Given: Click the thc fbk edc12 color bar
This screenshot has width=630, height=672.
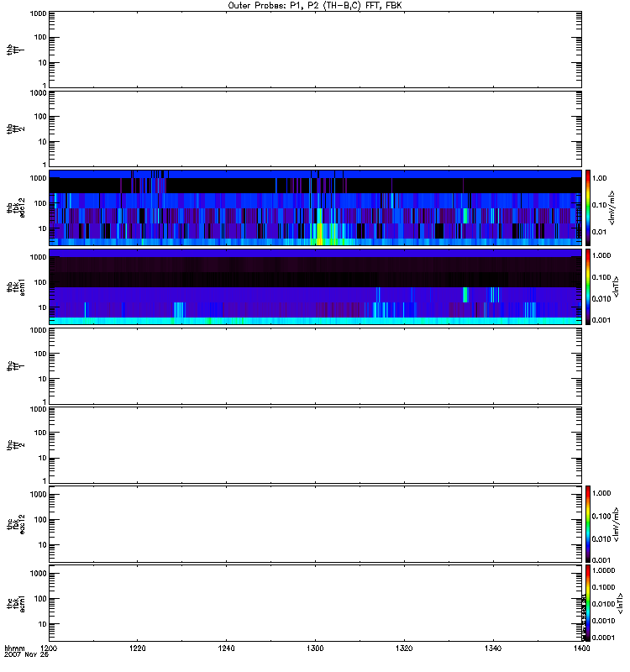Looking at the screenshot, I should 589,524.
